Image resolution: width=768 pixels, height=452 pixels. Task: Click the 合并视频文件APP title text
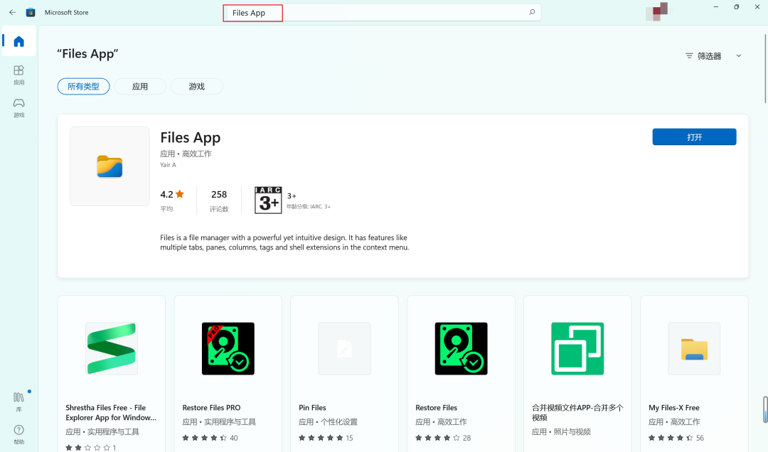[x=577, y=412]
